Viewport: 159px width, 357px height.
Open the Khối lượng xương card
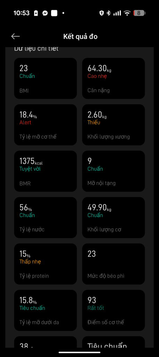pos(113,125)
